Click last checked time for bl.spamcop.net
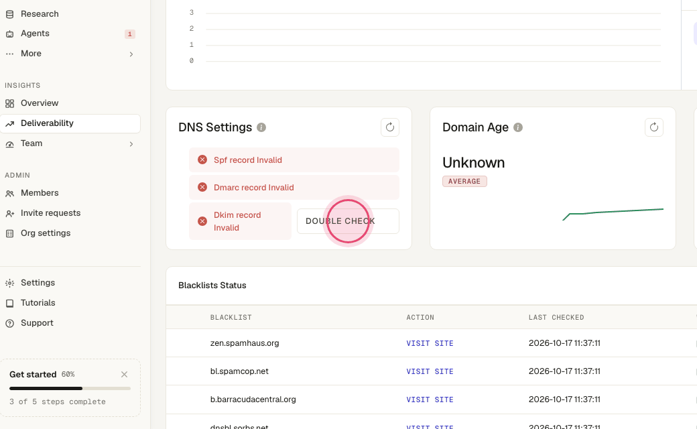The height and width of the screenshot is (429, 697). (x=564, y=371)
